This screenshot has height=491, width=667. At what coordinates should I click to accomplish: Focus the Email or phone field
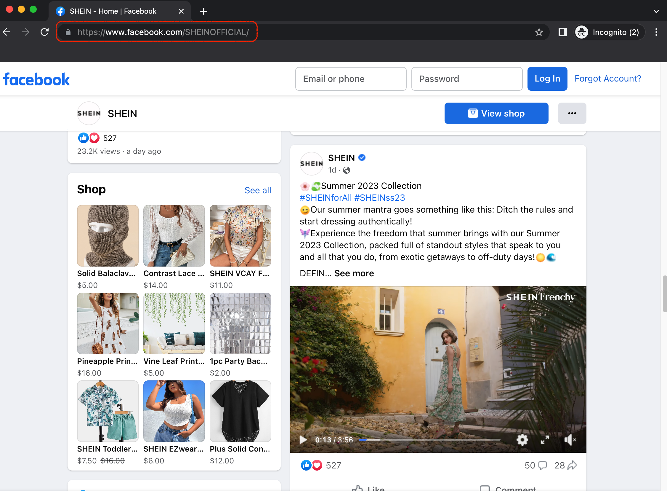[351, 79]
